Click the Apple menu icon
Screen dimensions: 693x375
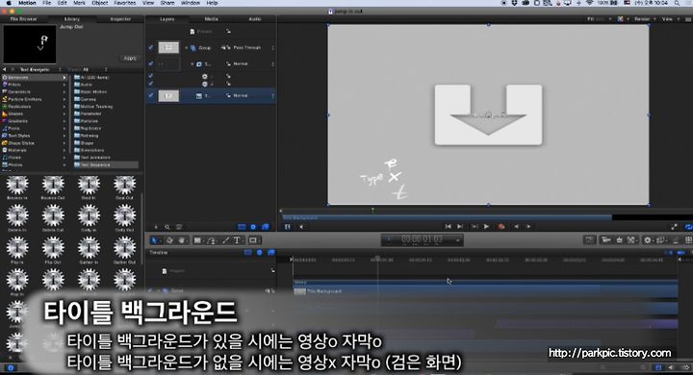click(x=9, y=3)
